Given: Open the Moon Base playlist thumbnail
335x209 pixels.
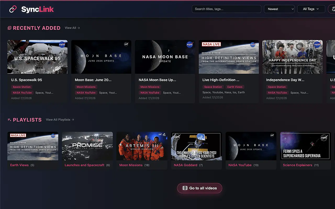Looking at the screenshot, I should pos(251,146).
